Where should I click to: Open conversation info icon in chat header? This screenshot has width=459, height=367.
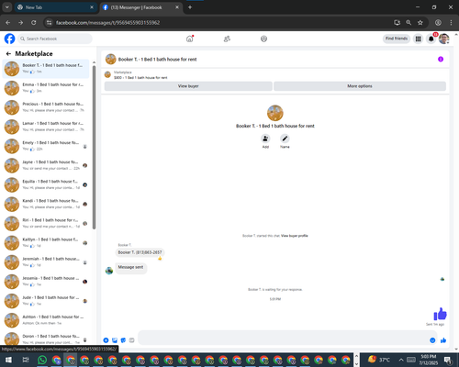point(441,59)
